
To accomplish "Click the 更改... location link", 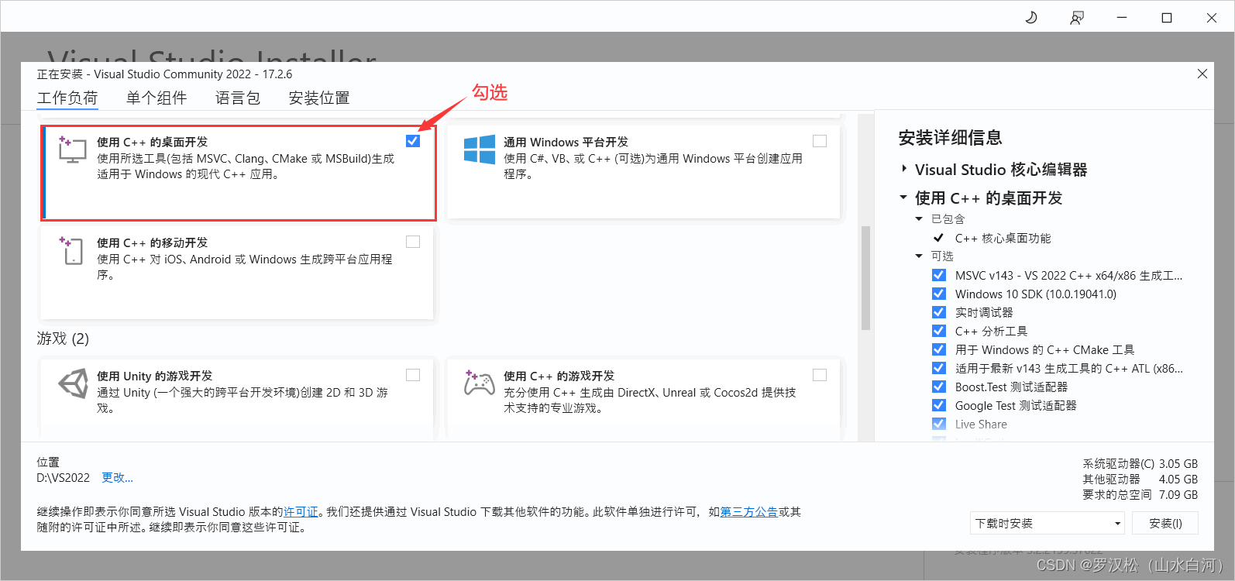I will [117, 477].
